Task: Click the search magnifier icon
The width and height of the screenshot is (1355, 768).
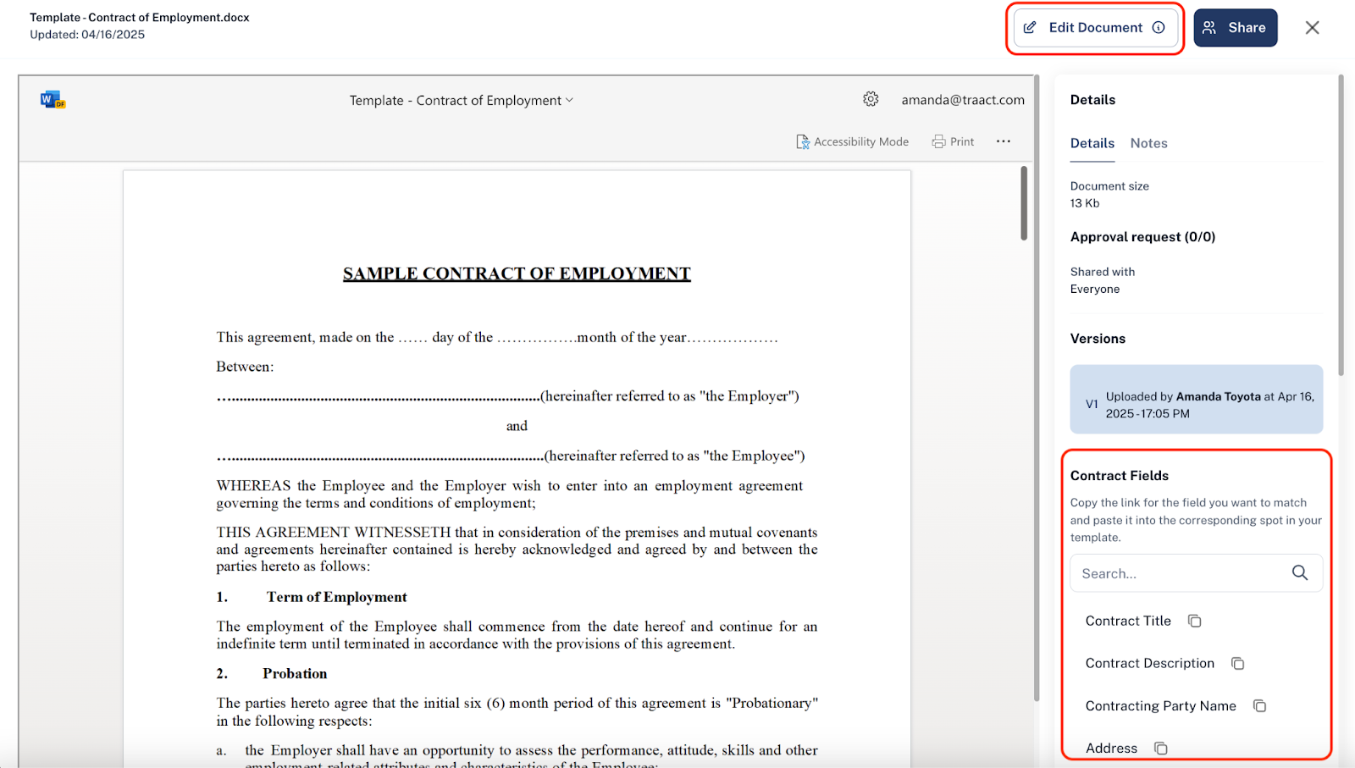Action: pos(1300,573)
